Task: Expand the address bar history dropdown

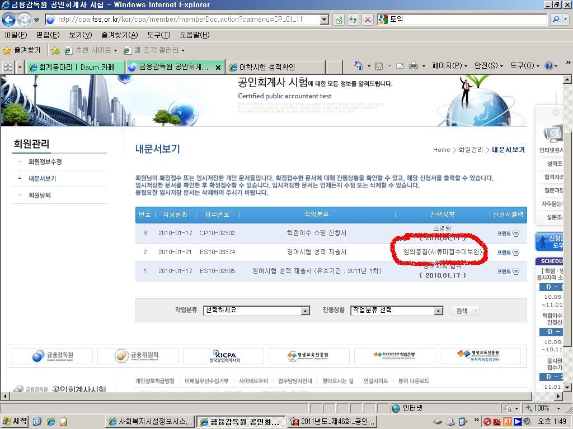Action: (324, 20)
